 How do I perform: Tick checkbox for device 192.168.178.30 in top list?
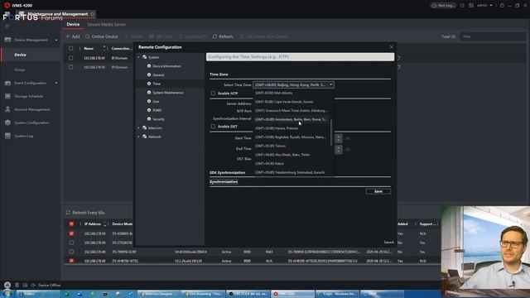70,67
